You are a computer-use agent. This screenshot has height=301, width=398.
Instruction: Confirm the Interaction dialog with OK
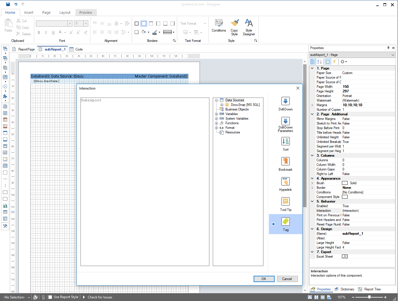(x=264, y=279)
